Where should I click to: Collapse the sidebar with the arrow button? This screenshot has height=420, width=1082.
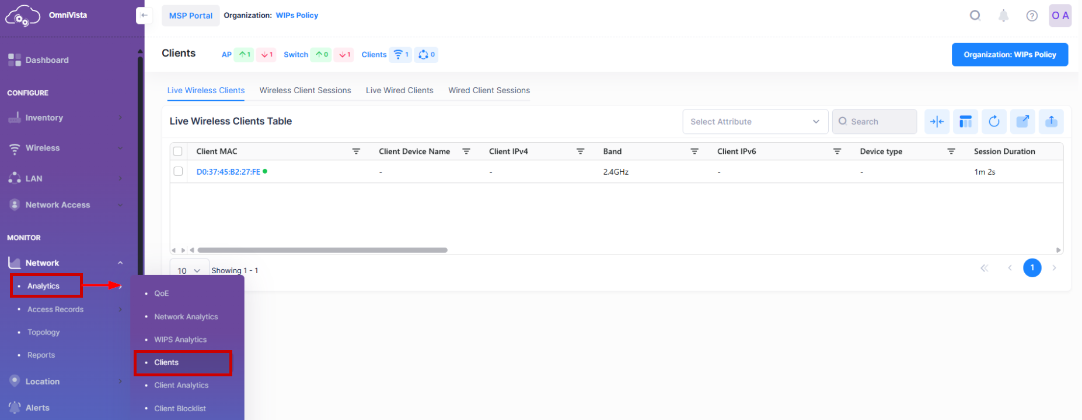(144, 16)
